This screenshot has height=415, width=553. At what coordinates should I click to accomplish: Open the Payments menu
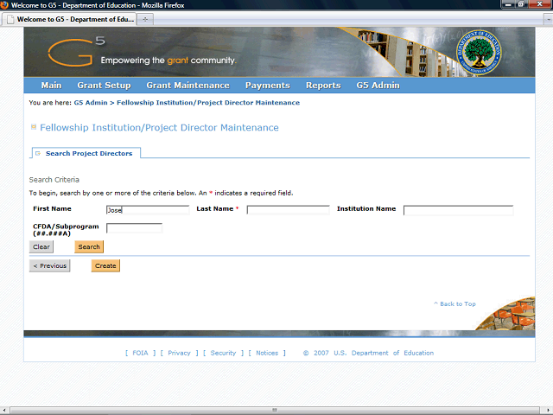(x=267, y=86)
